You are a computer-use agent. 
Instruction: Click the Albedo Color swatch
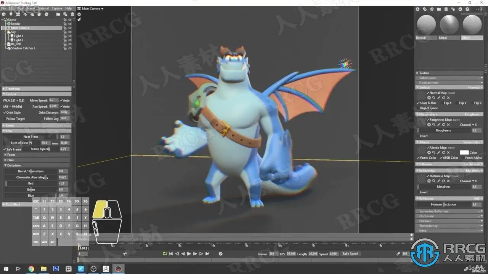click(464, 153)
